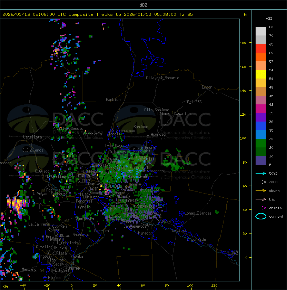
Task: Click the 'Anchoris' map label
Action: tap(81, 235)
